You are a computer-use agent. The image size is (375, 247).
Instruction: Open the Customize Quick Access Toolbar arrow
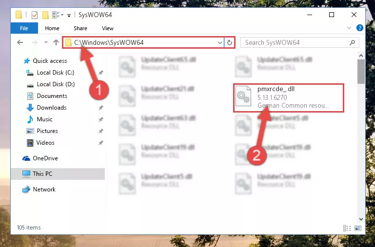69,16
